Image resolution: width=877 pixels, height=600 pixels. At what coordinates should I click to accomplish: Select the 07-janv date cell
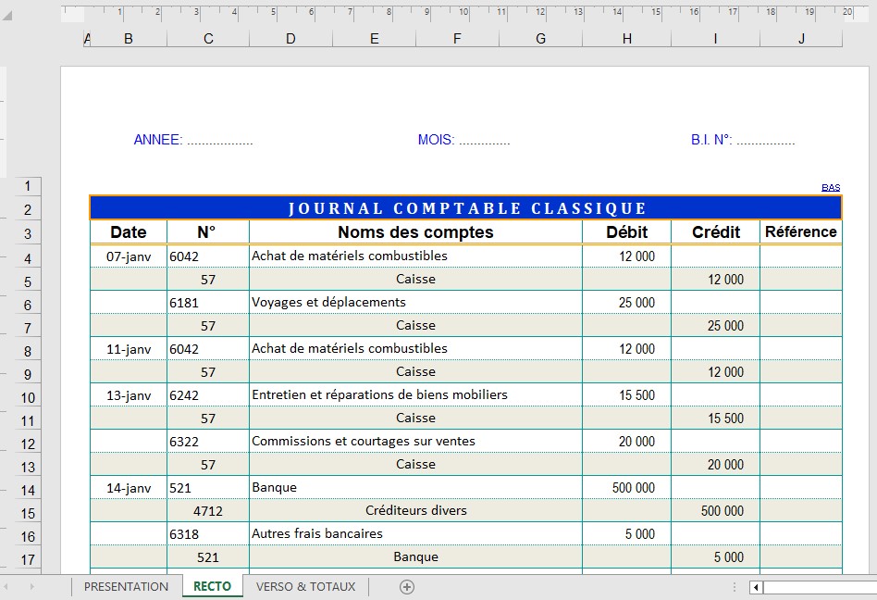tap(129, 256)
